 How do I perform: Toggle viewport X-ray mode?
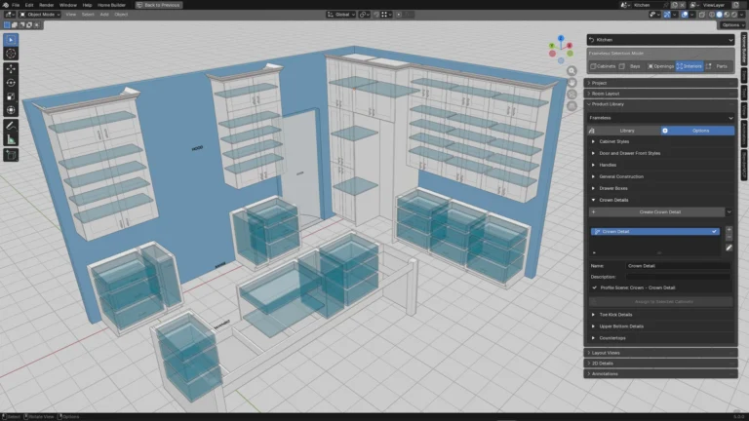702,15
